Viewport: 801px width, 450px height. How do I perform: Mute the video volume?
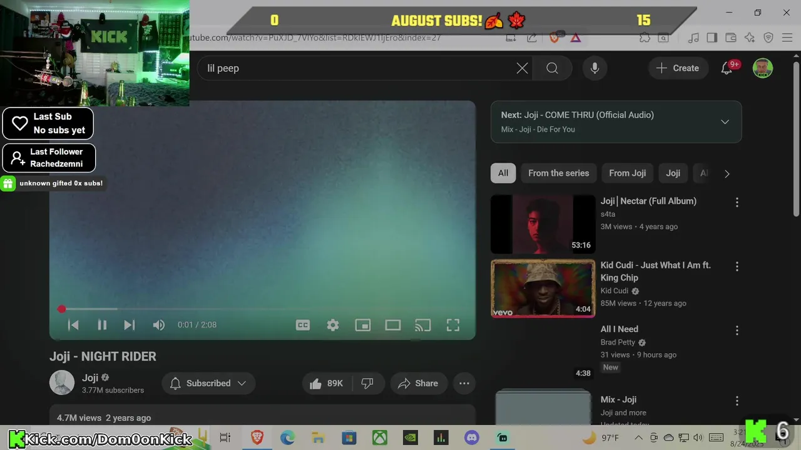159,325
